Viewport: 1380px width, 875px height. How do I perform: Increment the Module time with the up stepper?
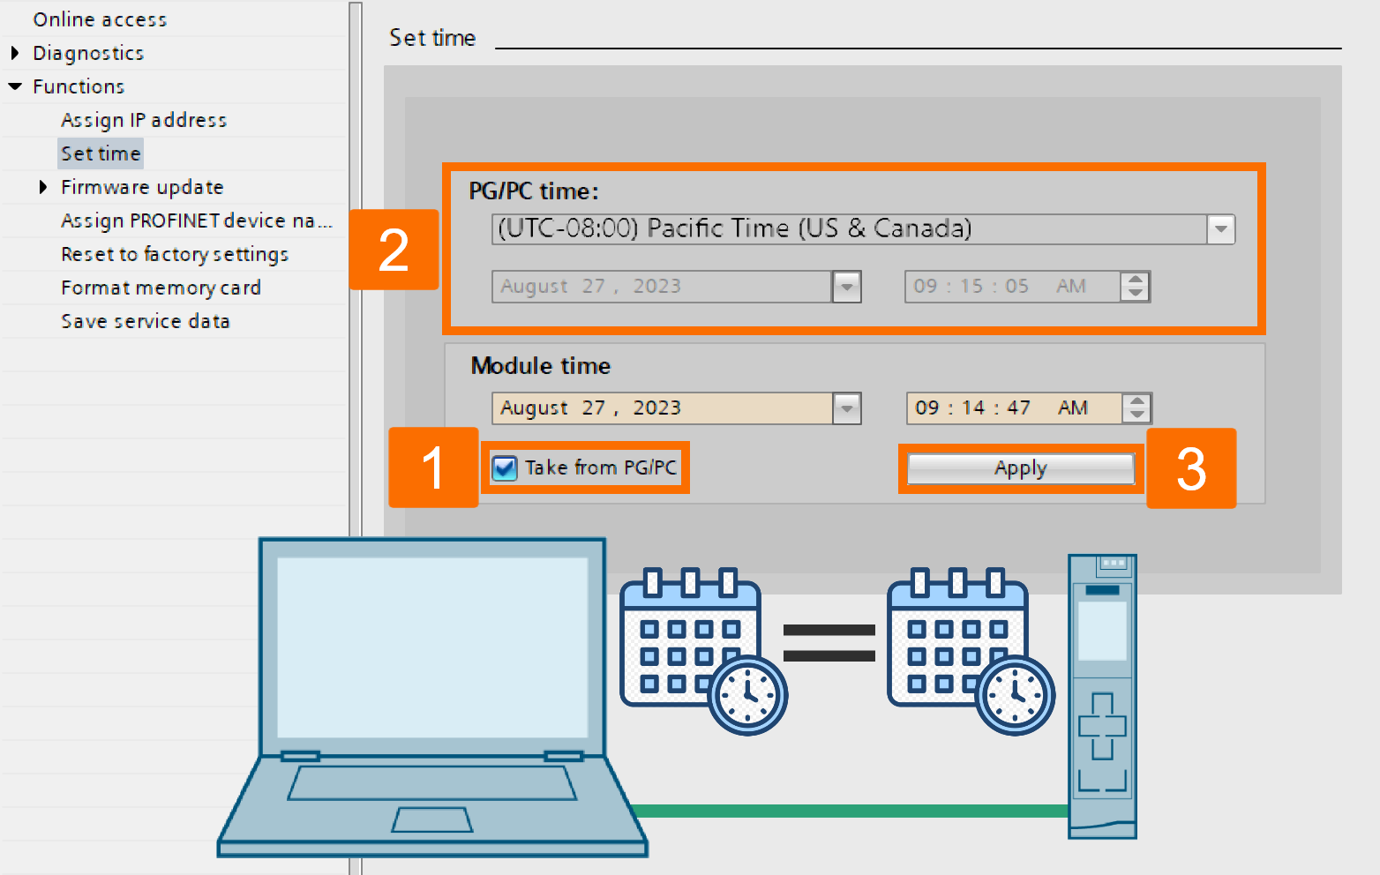pyautogui.click(x=1138, y=401)
